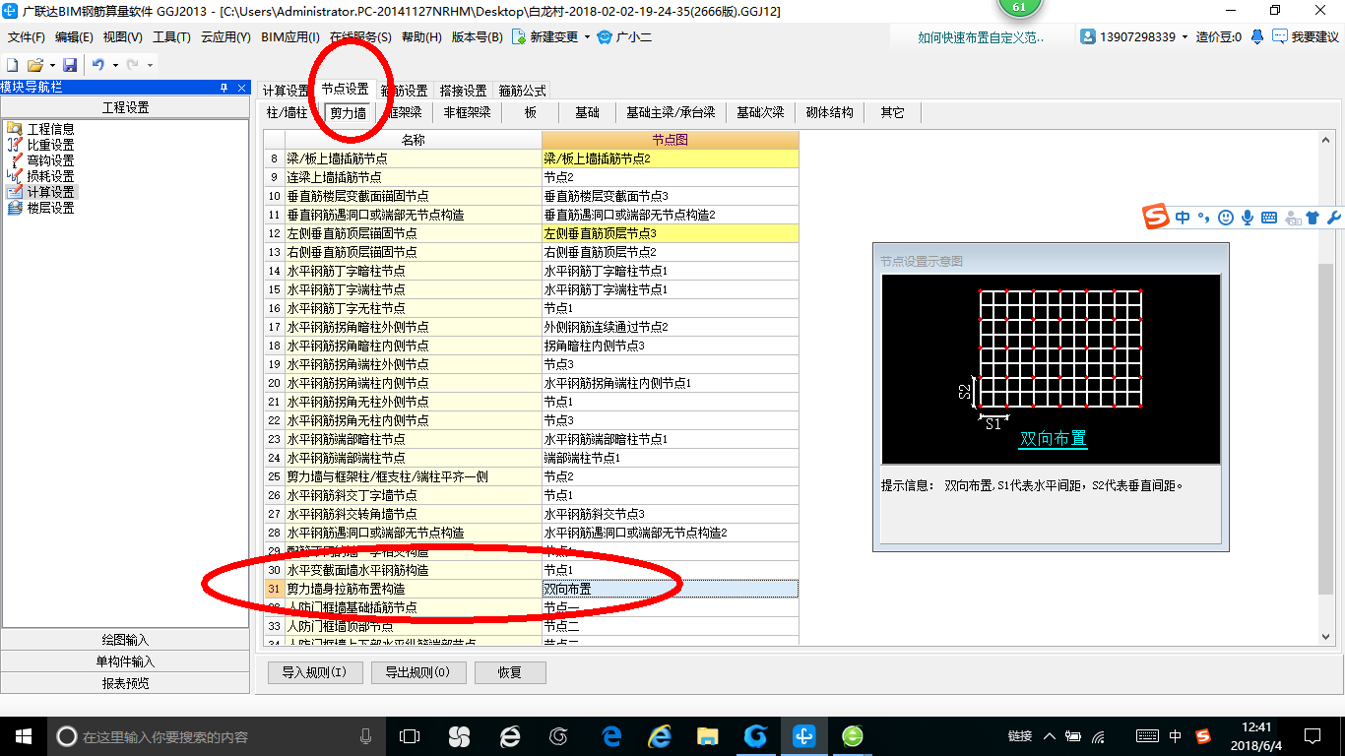Viewport: 1345px width, 756px height.
Task: Click the 导入规则(I) button
Action: pyautogui.click(x=315, y=673)
